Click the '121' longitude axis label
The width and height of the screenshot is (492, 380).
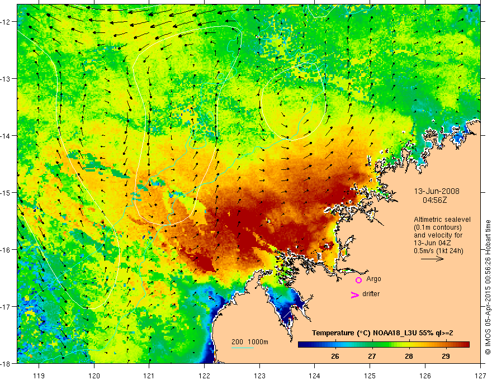coord(149,376)
